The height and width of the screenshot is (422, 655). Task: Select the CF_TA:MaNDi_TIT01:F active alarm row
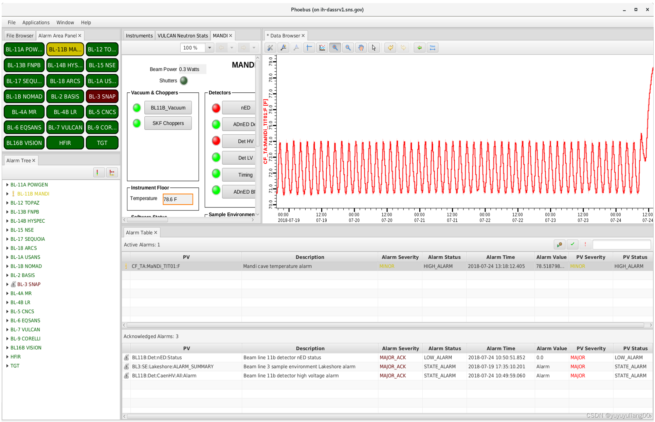pos(387,267)
